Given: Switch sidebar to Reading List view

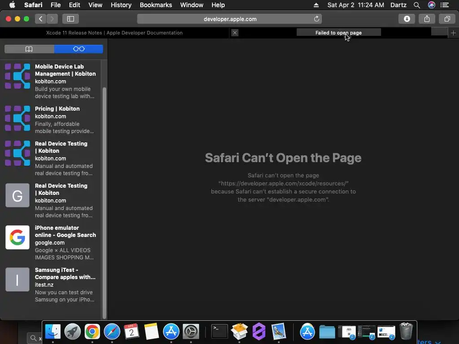Looking at the screenshot, I should coord(79,49).
